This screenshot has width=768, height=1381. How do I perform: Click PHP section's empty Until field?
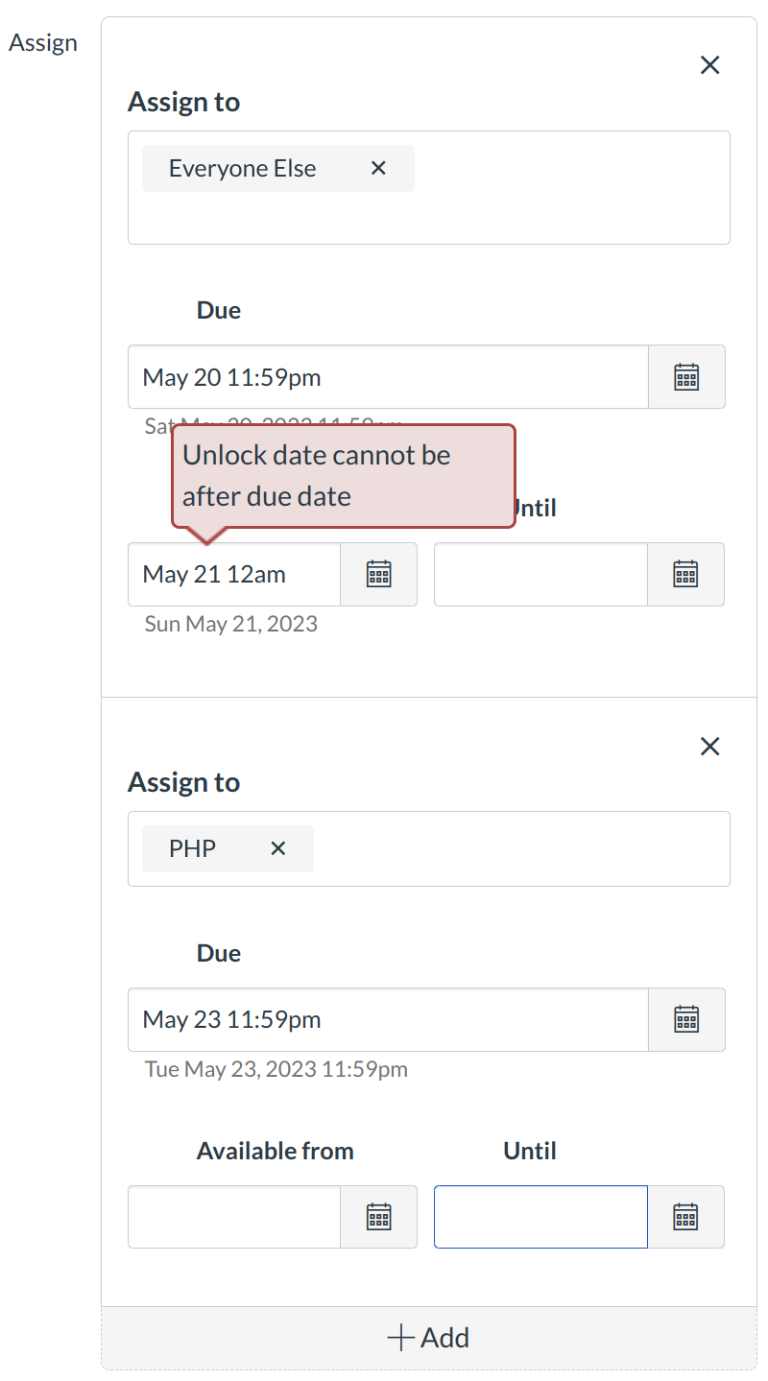540,1216
